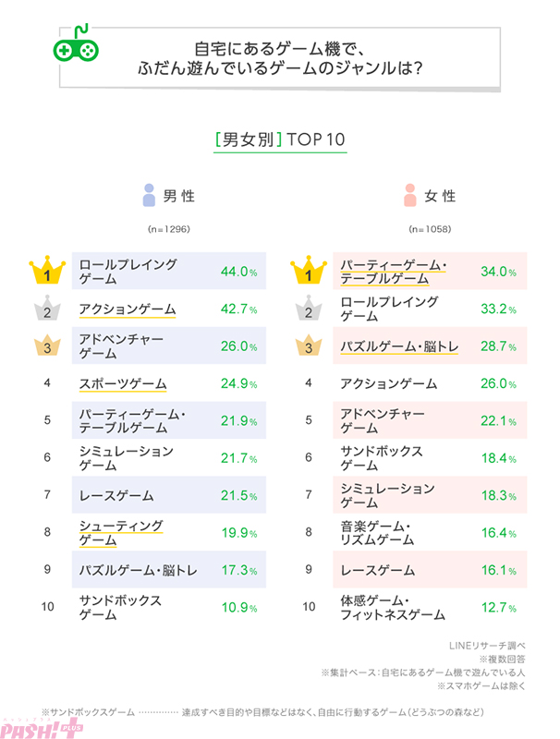The height and width of the screenshot is (739, 560).
Task: Click the blue male person icon
Action: [x=150, y=196]
